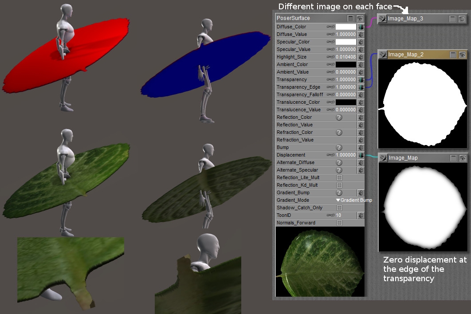Click the ToonID value 10

pos(338,215)
